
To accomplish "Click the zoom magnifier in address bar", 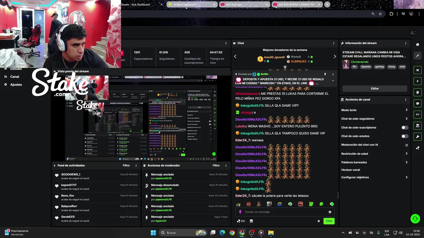I will click(x=373, y=14).
